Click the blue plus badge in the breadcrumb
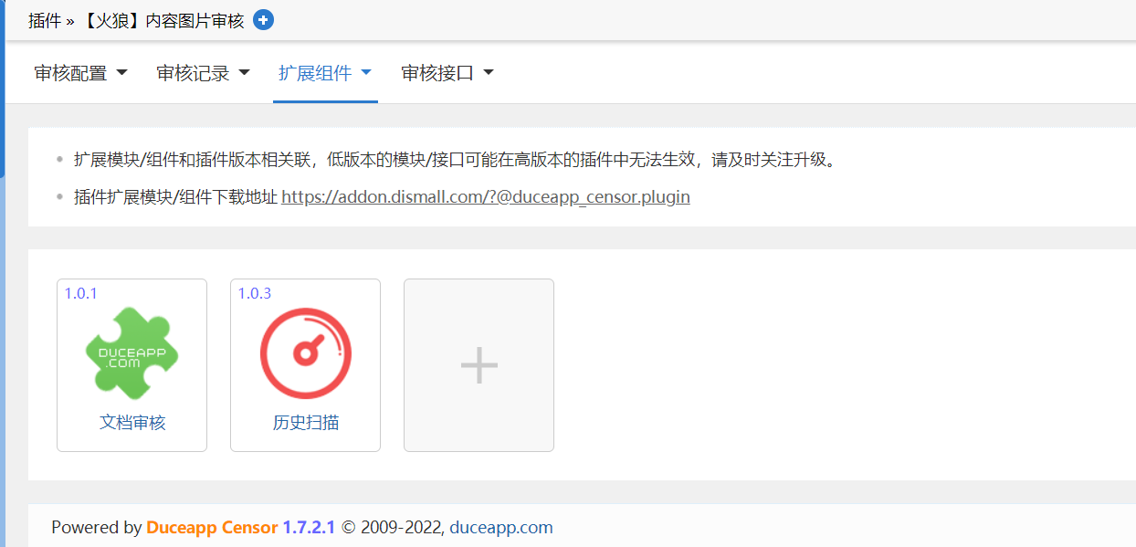This screenshot has height=547, width=1136. click(263, 19)
